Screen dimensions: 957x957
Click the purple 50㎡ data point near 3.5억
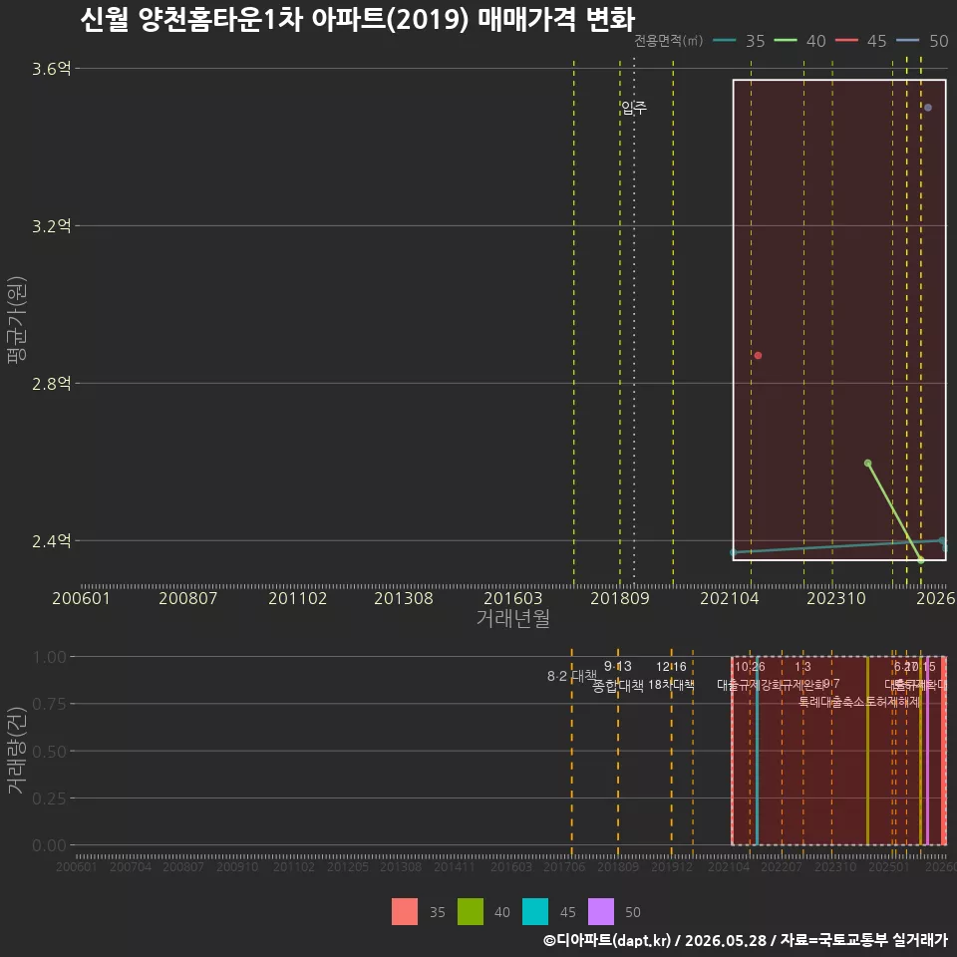pos(928,108)
